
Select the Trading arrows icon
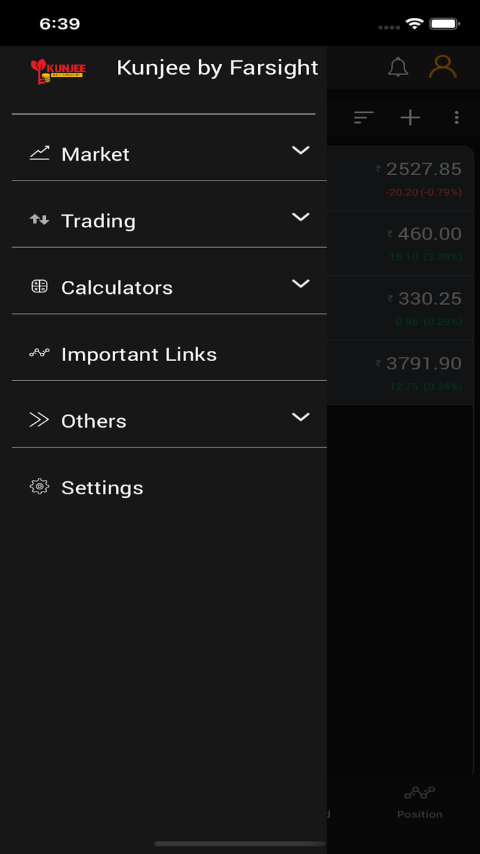[x=40, y=220]
